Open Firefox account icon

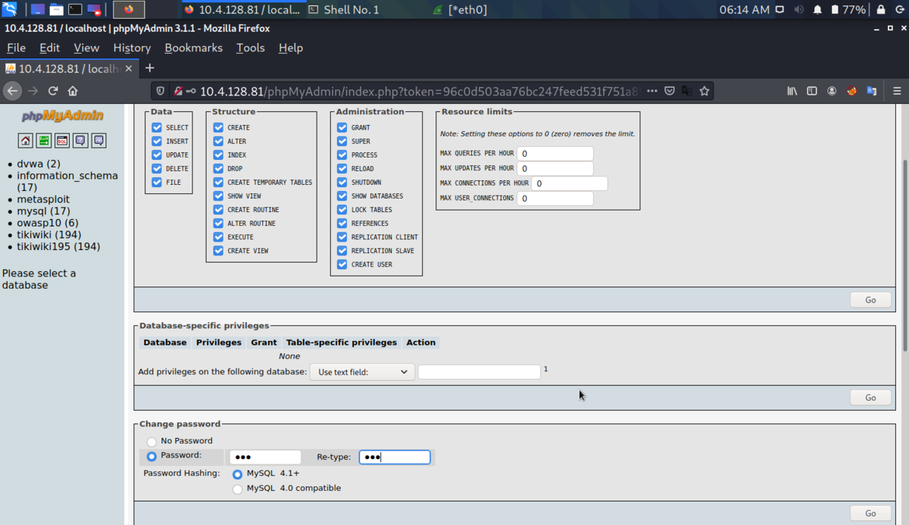(x=832, y=91)
